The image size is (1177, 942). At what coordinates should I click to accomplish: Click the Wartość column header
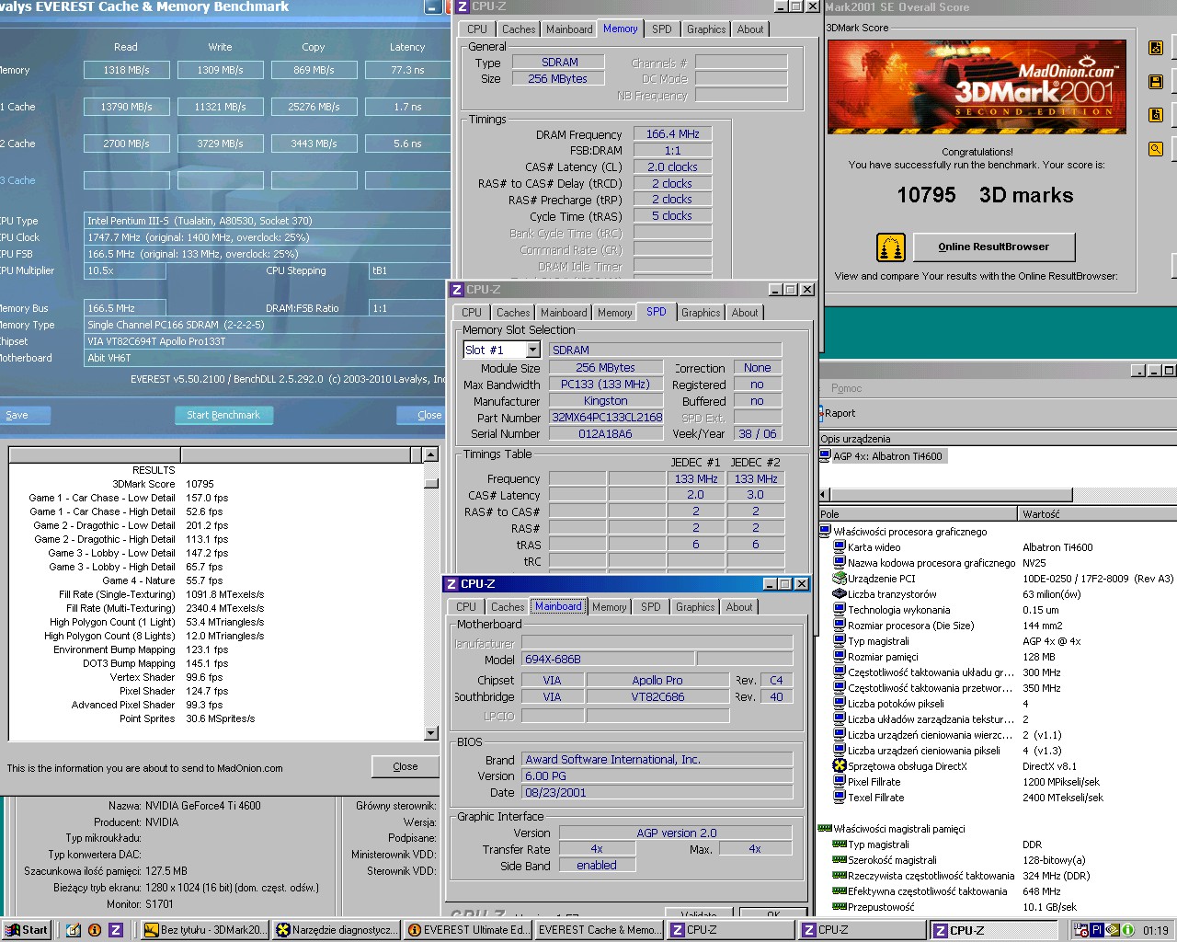(x=1098, y=514)
